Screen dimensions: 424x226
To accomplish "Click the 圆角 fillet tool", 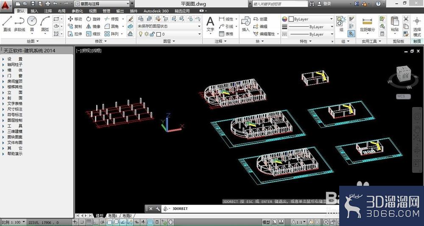I will tap(112, 27).
